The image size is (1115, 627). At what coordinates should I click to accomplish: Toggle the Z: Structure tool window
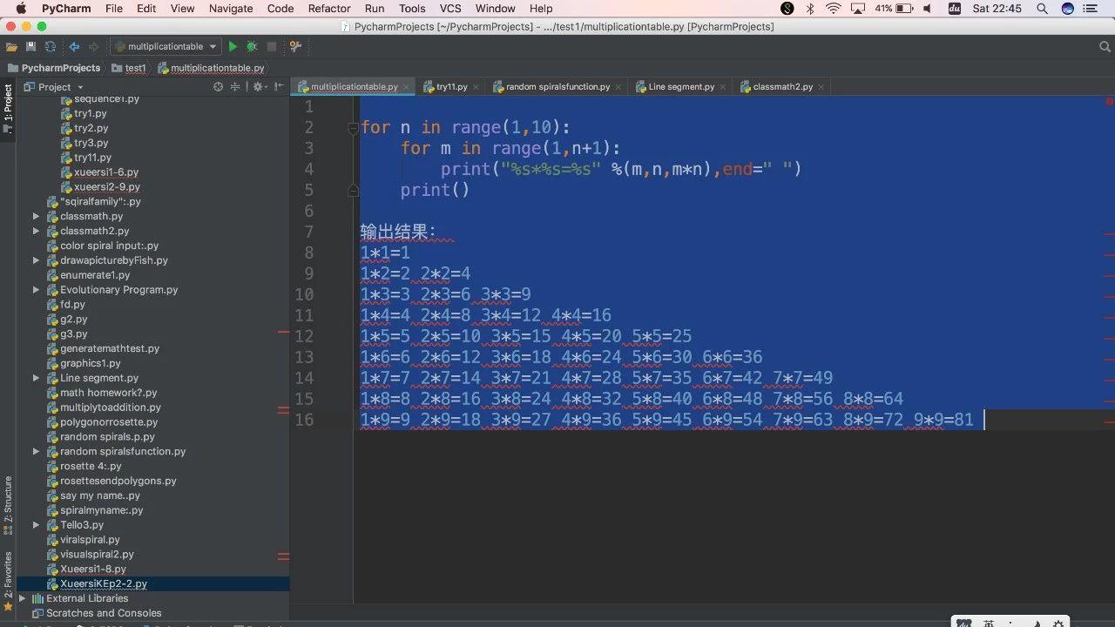pyautogui.click(x=8, y=505)
